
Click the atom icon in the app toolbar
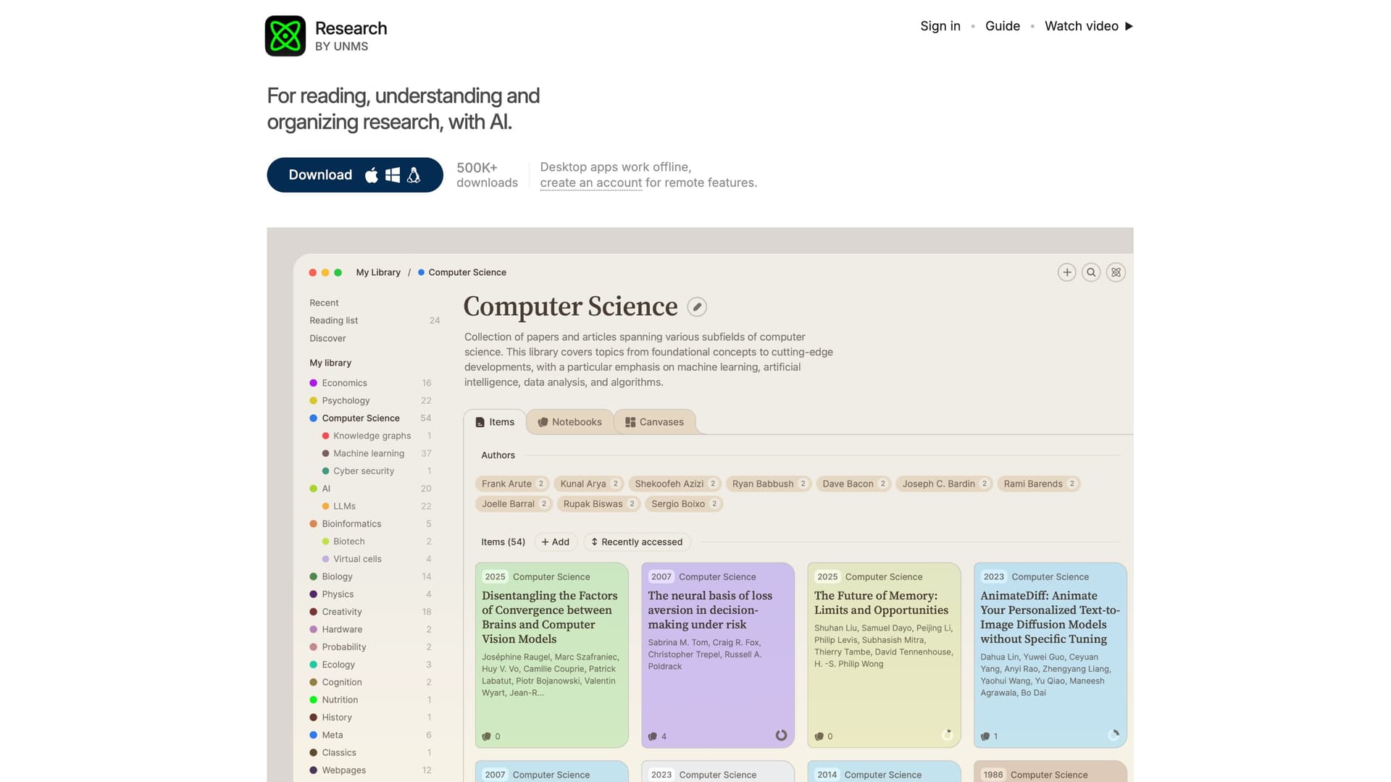pos(1116,272)
